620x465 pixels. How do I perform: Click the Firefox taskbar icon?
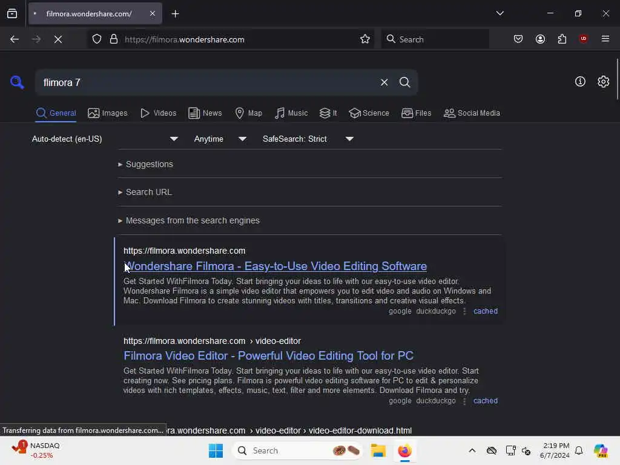[405, 450]
